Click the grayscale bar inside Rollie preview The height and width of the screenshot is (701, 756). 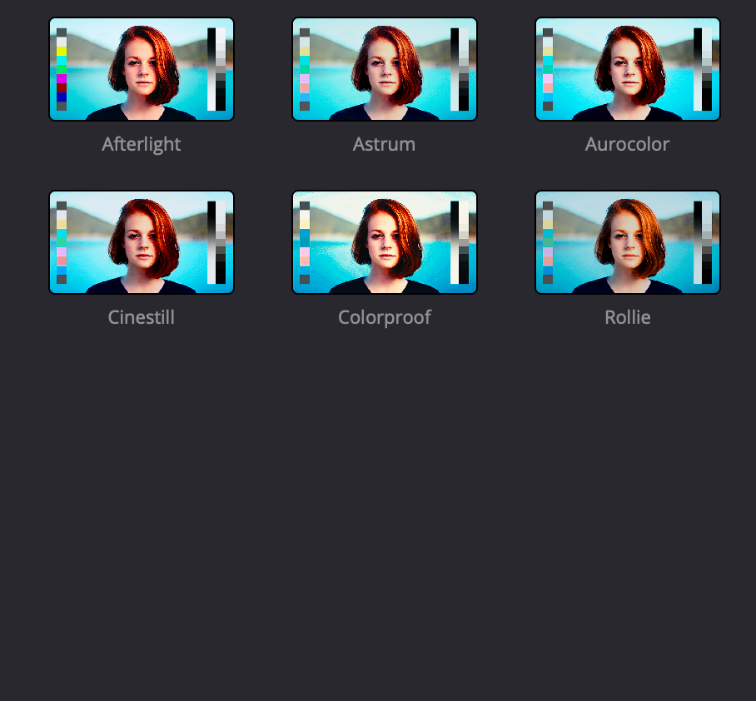coord(700,241)
